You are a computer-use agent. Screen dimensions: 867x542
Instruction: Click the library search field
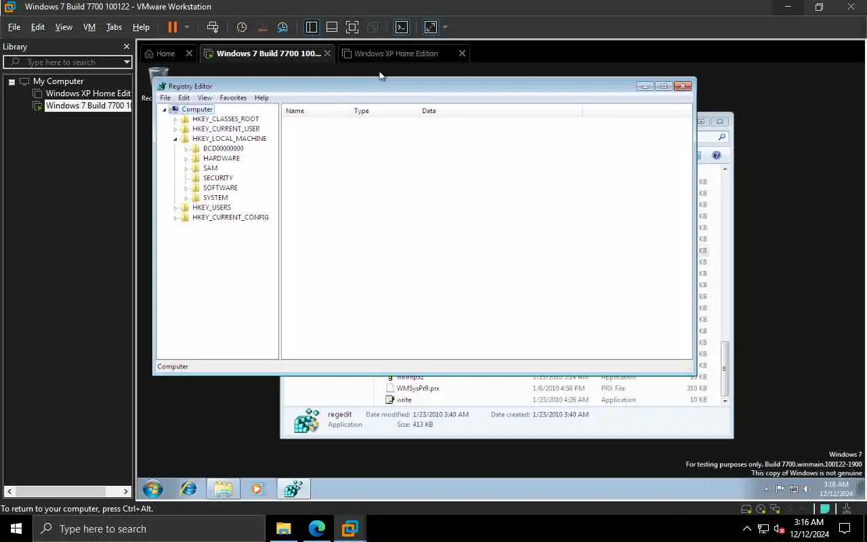68,62
